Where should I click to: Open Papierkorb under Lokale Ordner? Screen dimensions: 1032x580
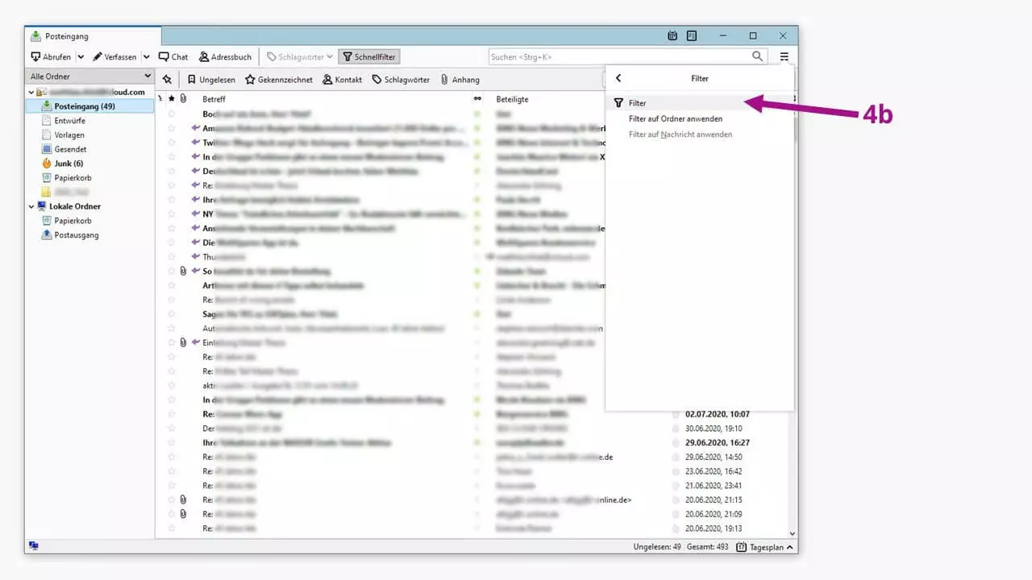pyautogui.click(x=73, y=221)
